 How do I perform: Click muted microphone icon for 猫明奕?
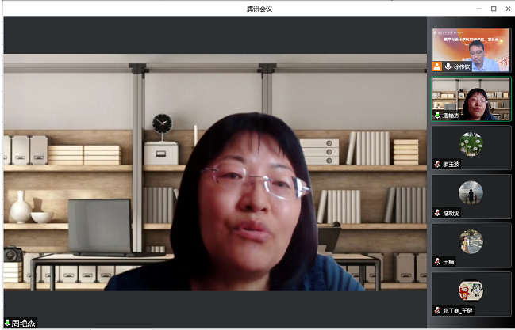click(x=437, y=213)
